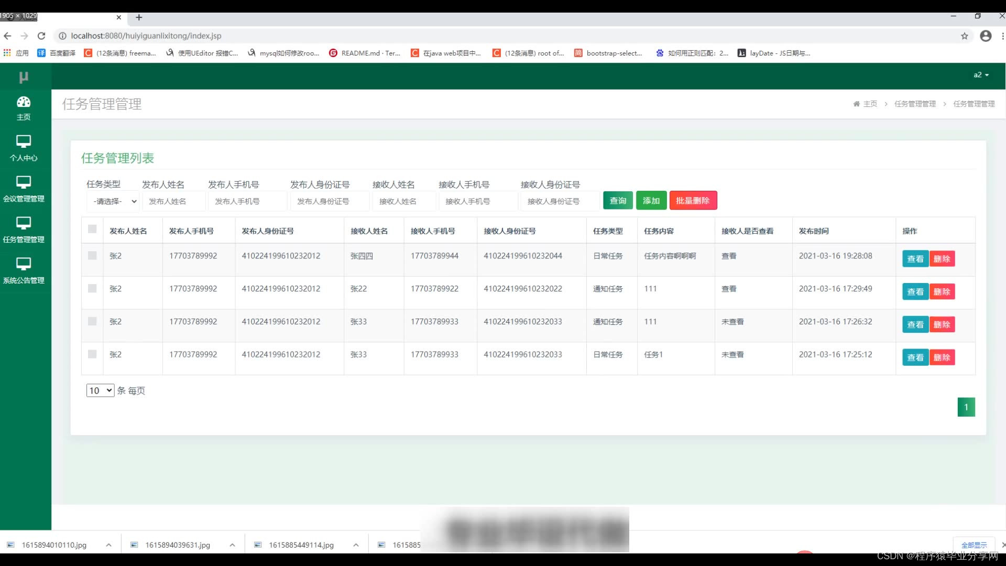Open new browser tab with plus
Viewport: 1006px width, 566px height.
tap(139, 17)
